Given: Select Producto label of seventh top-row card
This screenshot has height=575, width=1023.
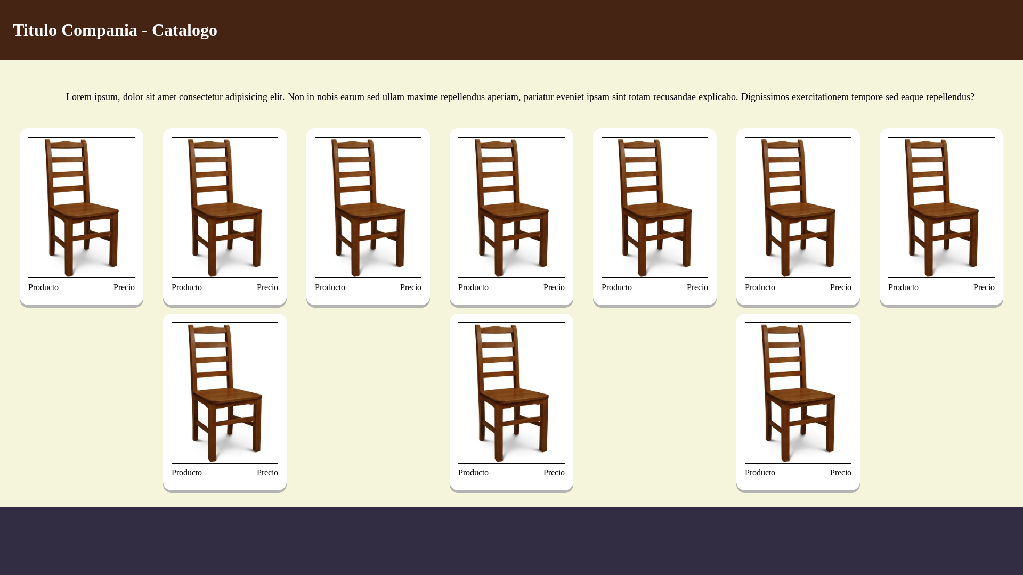Looking at the screenshot, I should click(x=903, y=287).
